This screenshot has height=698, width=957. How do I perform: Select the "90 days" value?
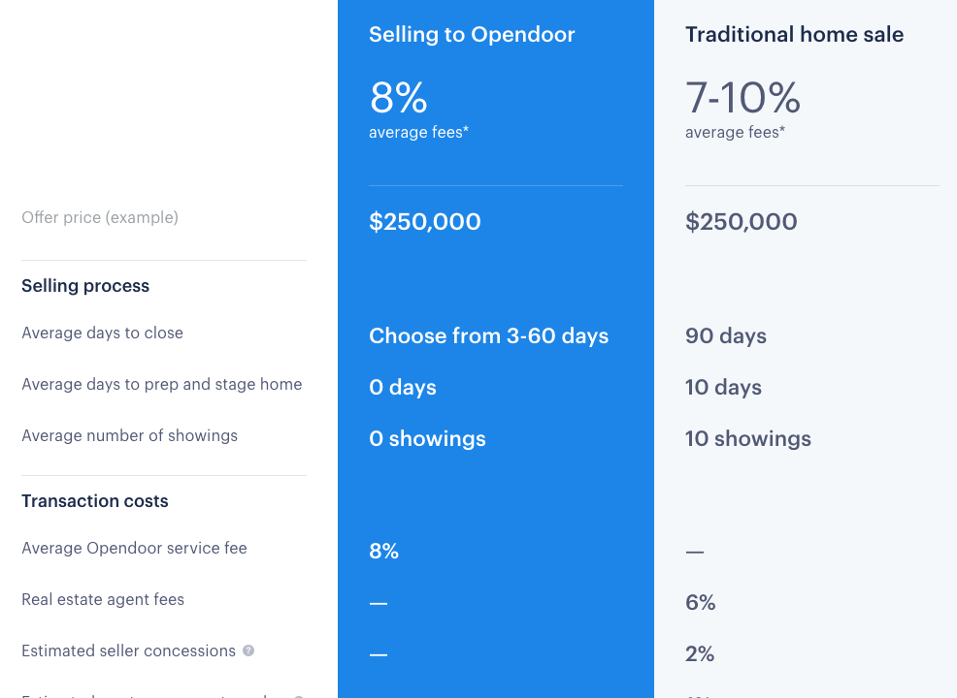coord(726,335)
